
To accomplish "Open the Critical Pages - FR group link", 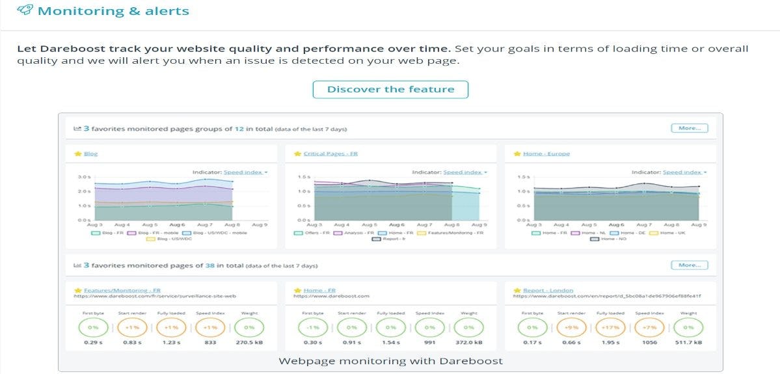I will [331, 154].
